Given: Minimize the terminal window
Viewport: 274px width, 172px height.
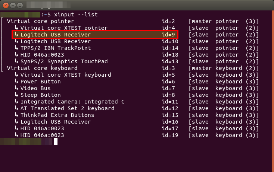Looking at the screenshot, I should (x=13, y=6).
